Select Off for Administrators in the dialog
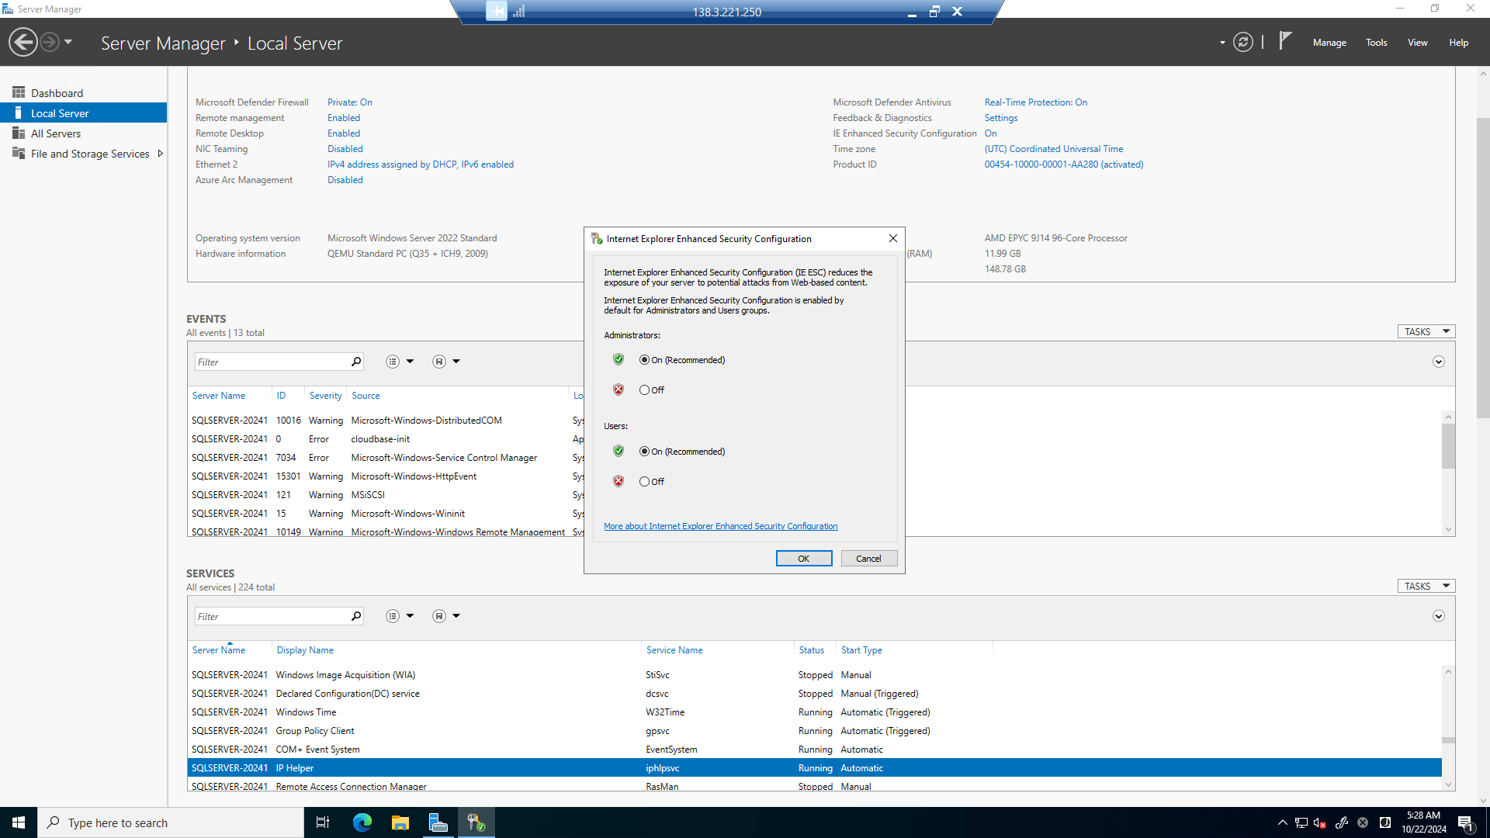Screen dimensions: 1490x838 (x=644, y=390)
